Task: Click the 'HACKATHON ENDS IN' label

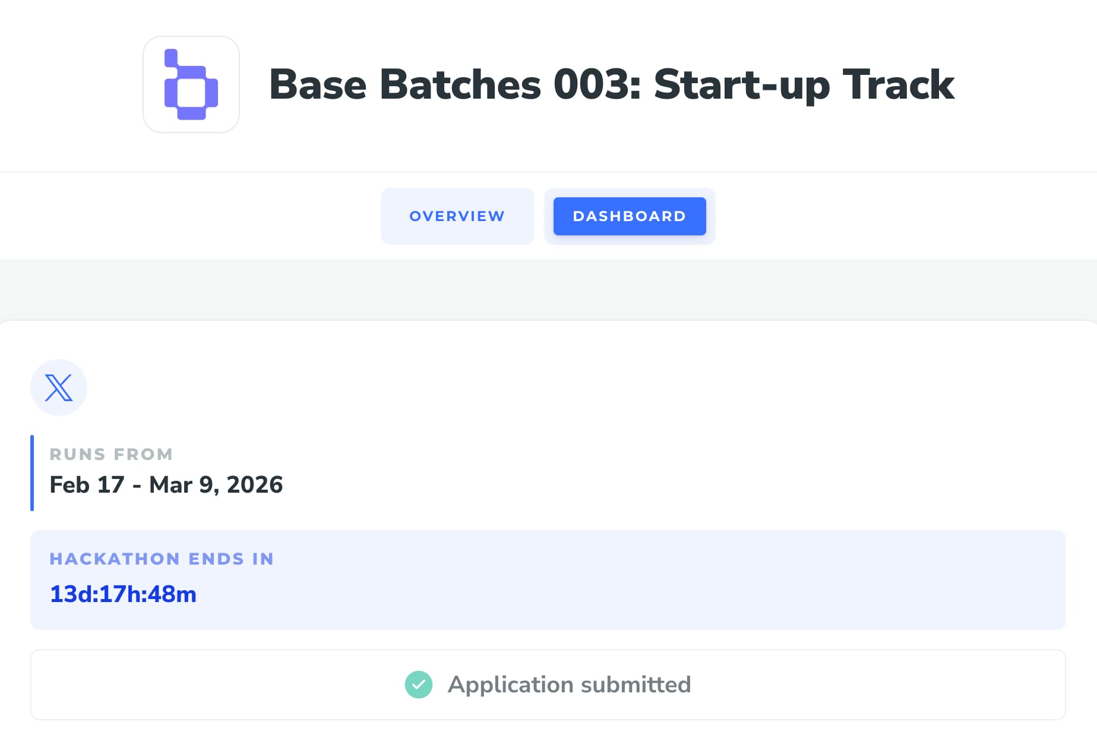Action: [162, 559]
